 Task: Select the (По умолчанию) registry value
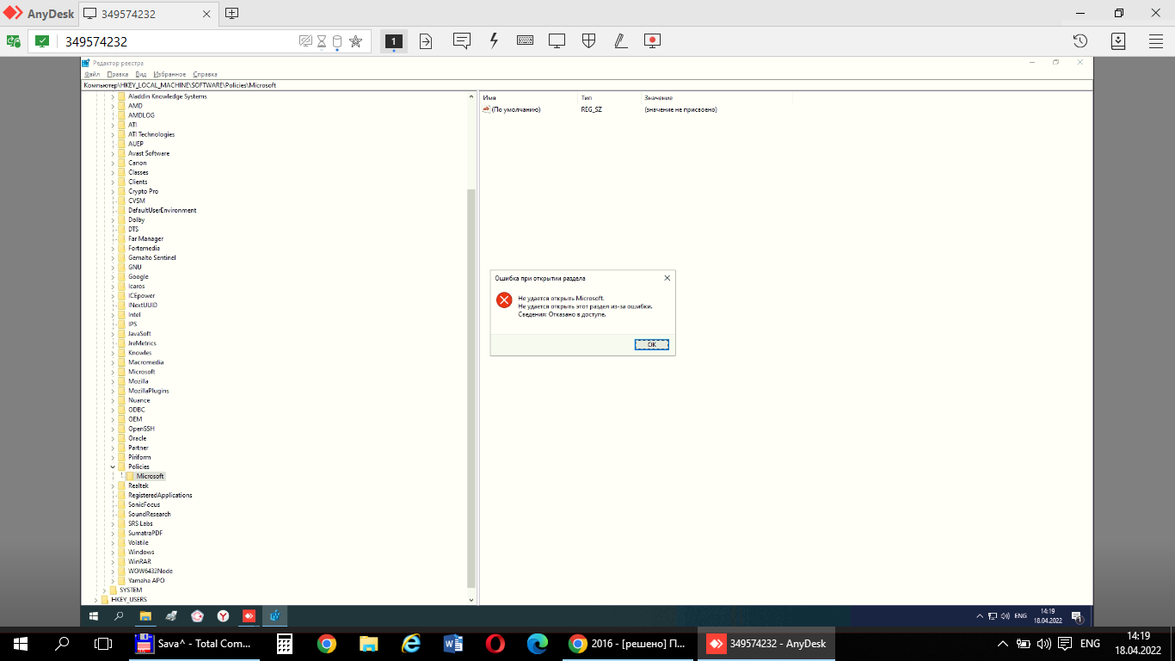coord(515,109)
